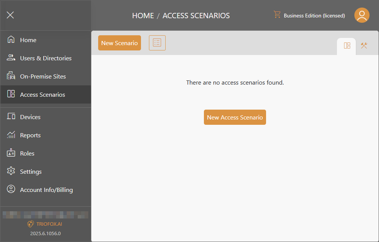Click the 'There are no access scenarios found.' message
The image size is (379, 242).
[x=235, y=83]
